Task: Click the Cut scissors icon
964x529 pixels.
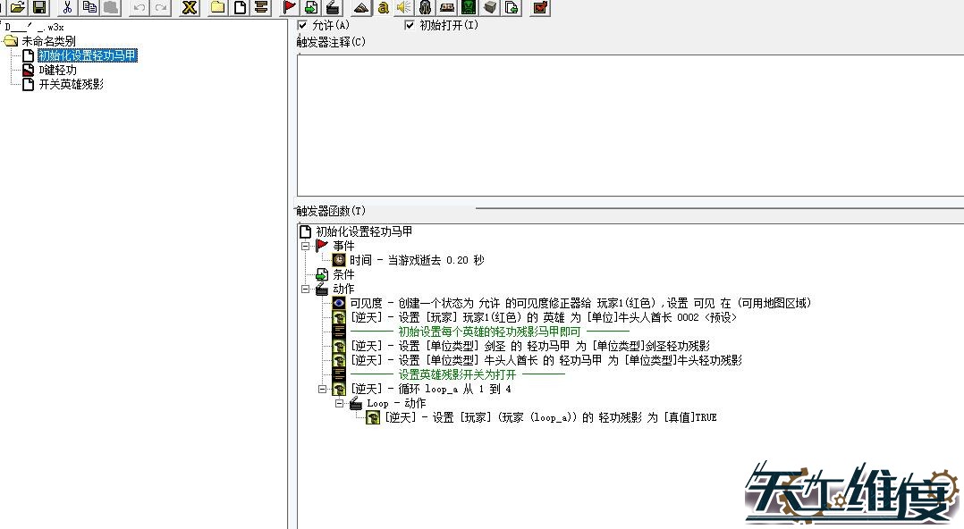Action: (67, 8)
